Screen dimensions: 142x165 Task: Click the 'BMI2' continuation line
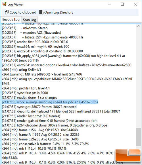6,83
